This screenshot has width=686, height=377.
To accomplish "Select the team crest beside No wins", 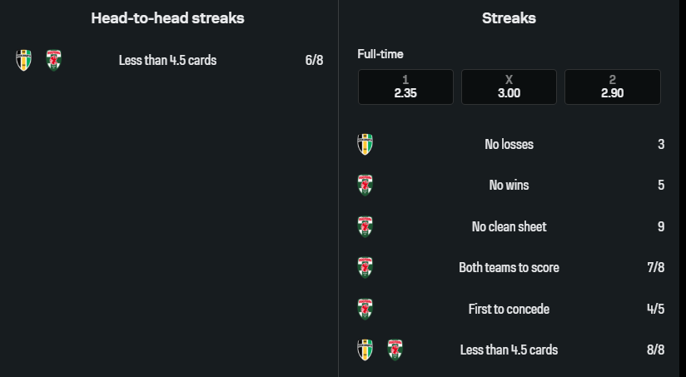I will tap(365, 185).
